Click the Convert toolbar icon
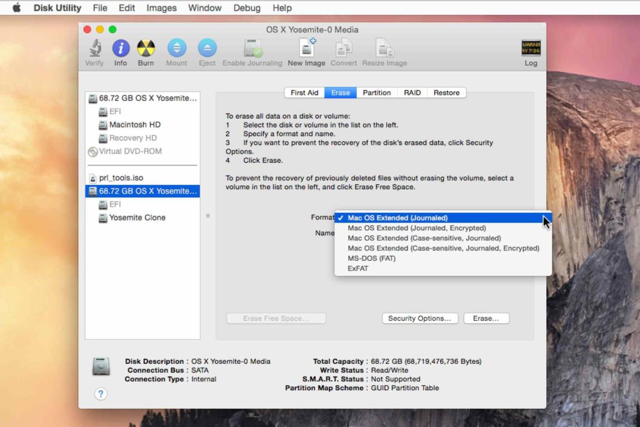The width and height of the screenshot is (640, 427). (344, 48)
